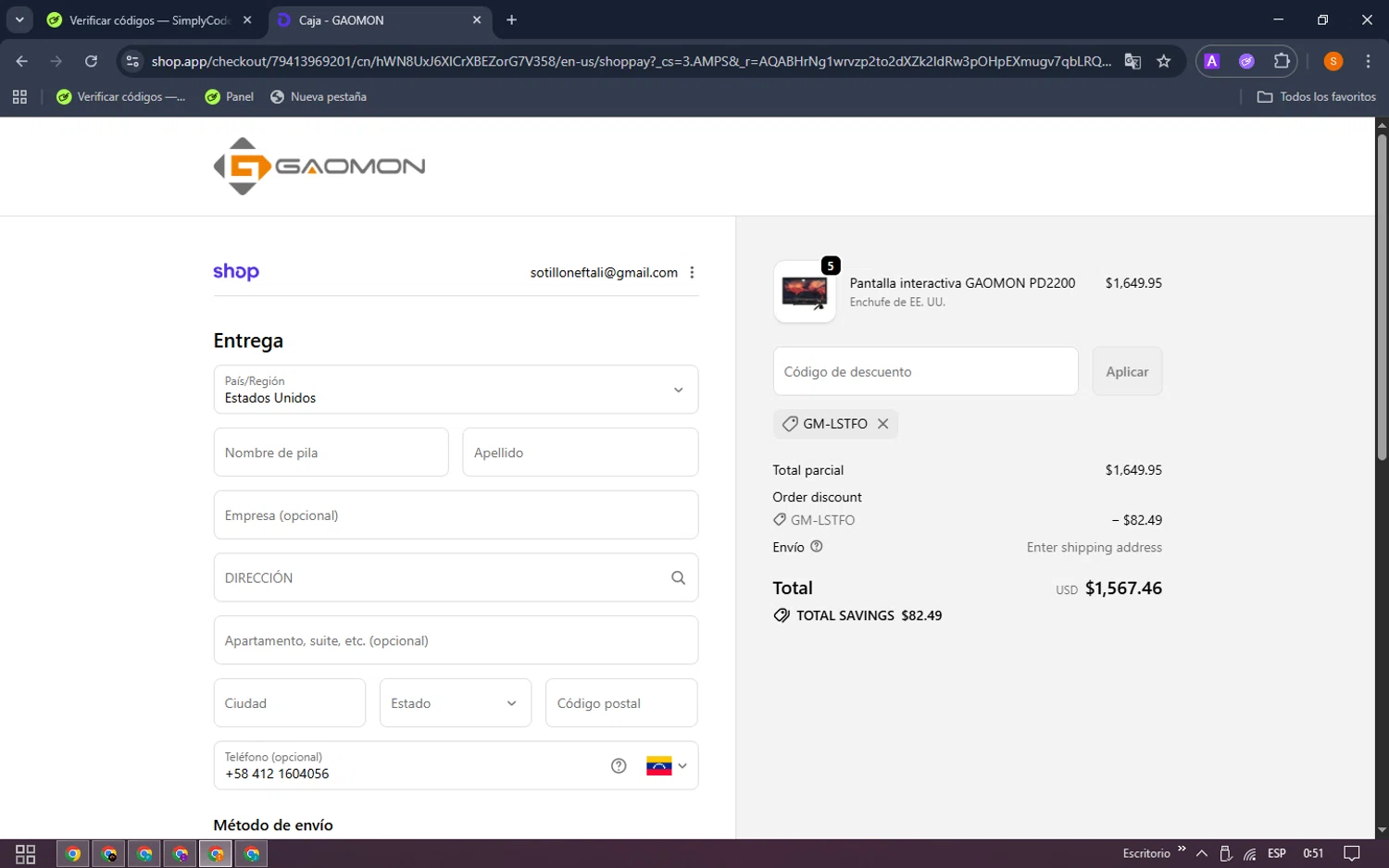Click the Código postal field
Screen dimensions: 1389x868
(x=621, y=703)
